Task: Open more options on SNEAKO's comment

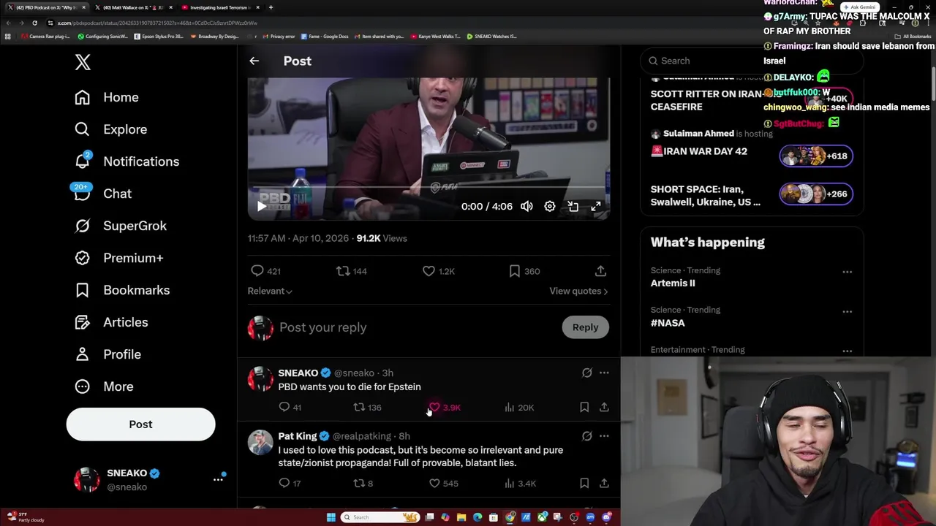Action: (604, 373)
